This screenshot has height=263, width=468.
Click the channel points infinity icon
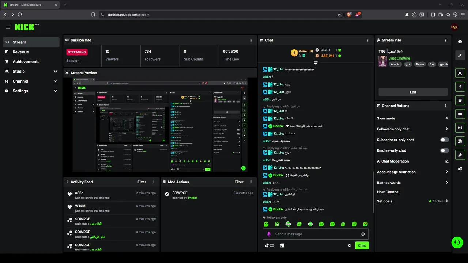(x=269, y=245)
